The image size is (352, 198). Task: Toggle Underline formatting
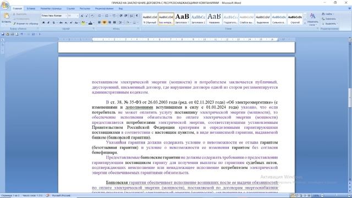click(x=53, y=23)
